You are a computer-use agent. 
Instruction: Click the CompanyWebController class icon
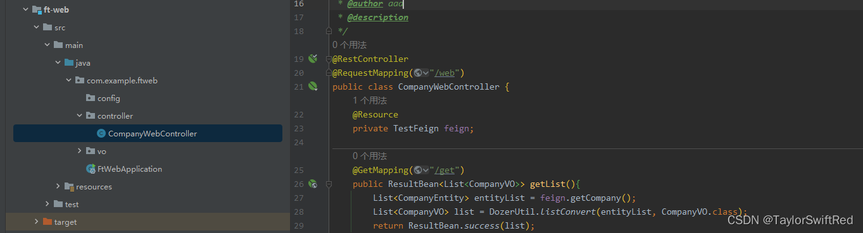pyautogui.click(x=101, y=133)
